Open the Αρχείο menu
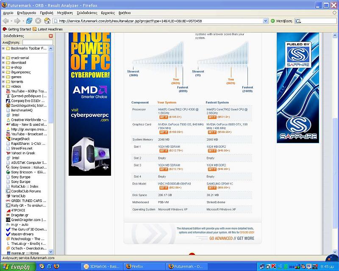Screen dimensions: 339x271 8,13
